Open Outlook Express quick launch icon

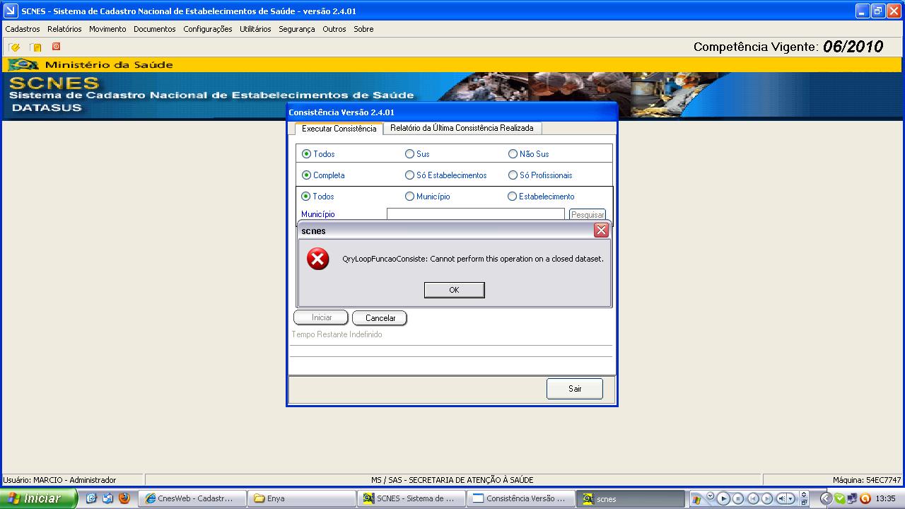(x=107, y=498)
